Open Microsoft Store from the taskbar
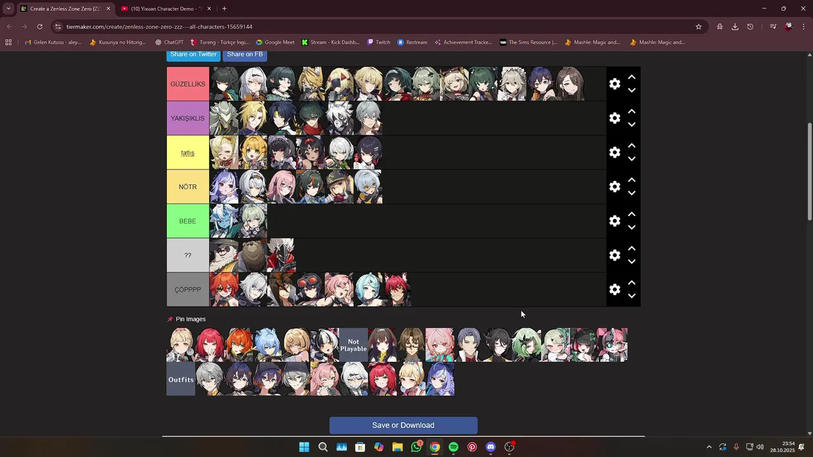The image size is (813, 457). [x=360, y=447]
